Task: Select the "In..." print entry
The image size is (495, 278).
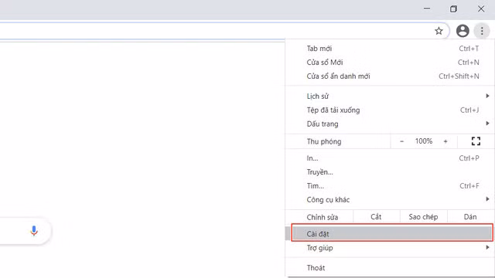Action: point(390,158)
